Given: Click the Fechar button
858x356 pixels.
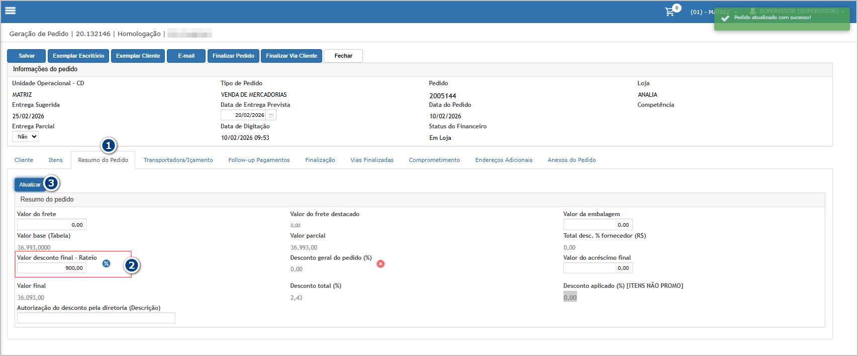Looking at the screenshot, I should (x=343, y=56).
